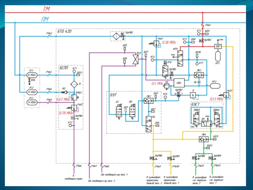This screenshot has width=253, height=190.
Task: Click the ПК4 shuttle valve symbol
Action: 204,139
